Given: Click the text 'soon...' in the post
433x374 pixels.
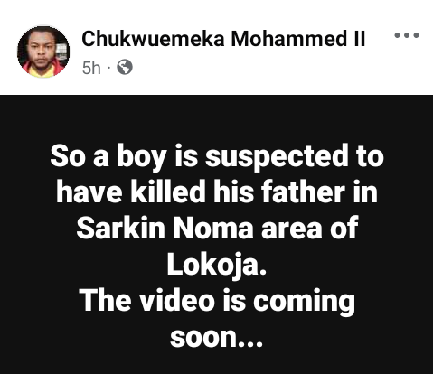Looking at the screenshot, I should tap(216, 338).
